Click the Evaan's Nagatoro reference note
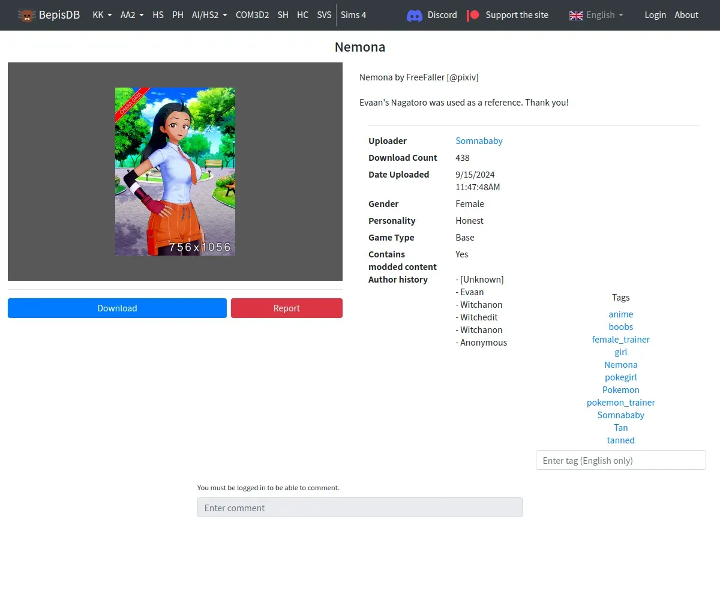 (464, 103)
